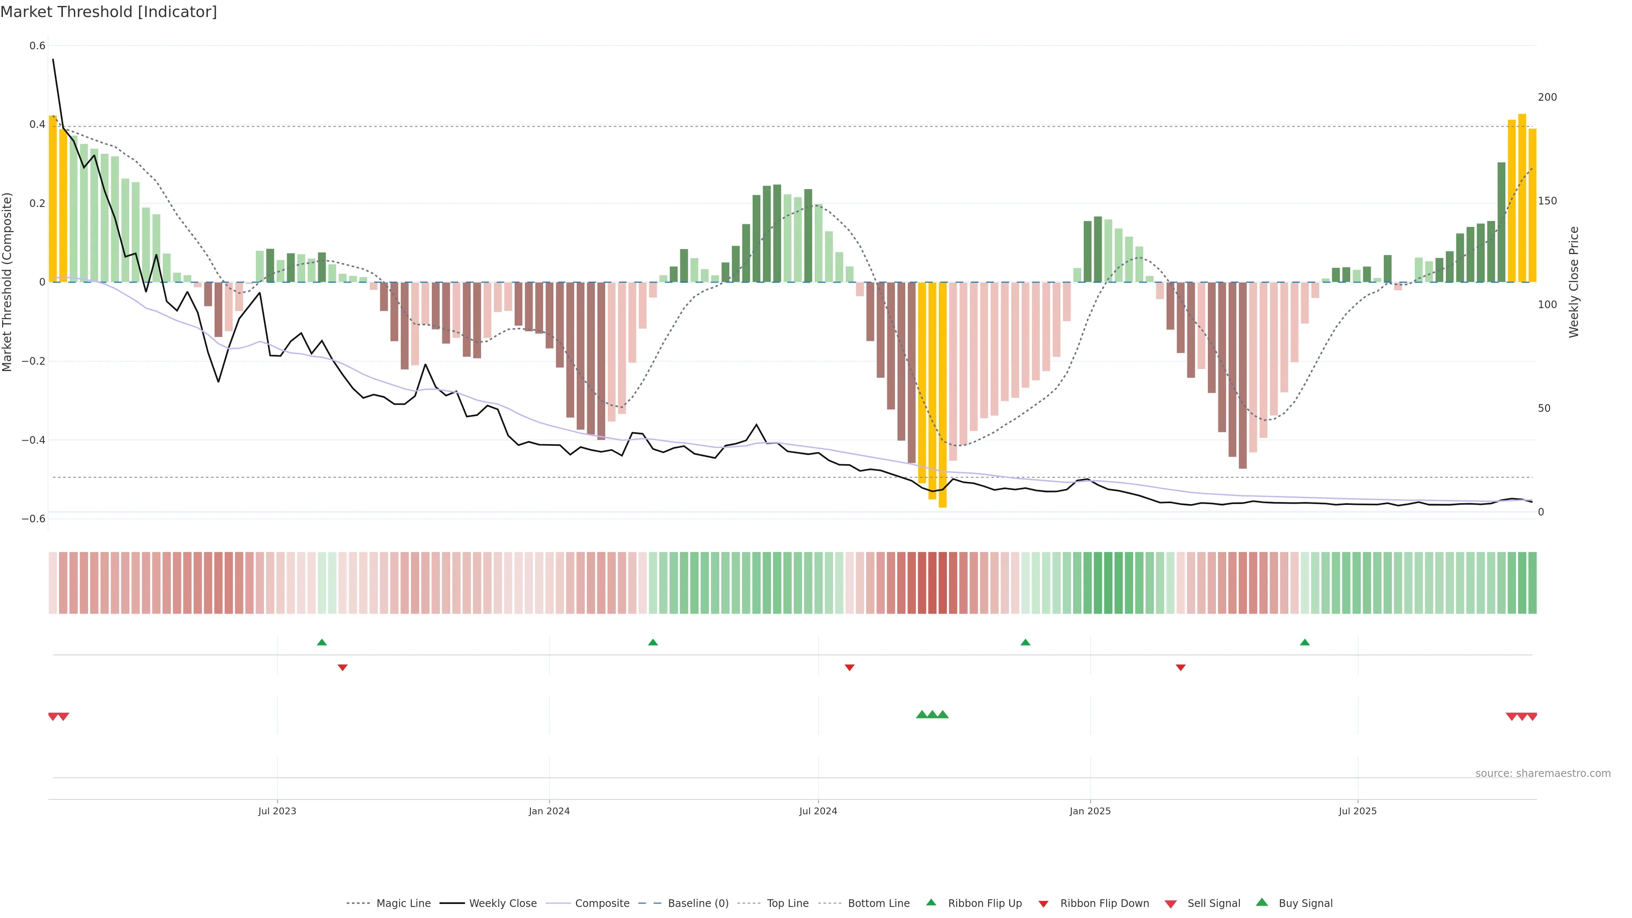Click the Jan 2024 axis label
The height and width of the screenshot is (918, 1632).
549,811
